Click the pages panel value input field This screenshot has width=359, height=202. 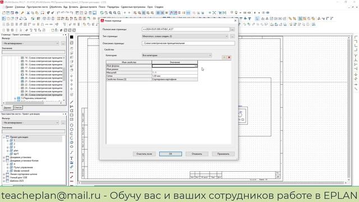(x=34, y=52)
